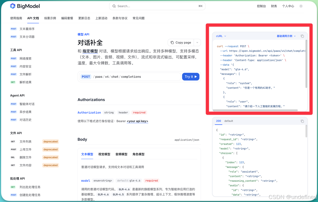318x202 pixels.
Task: Select the 200 response tab
Action: click(218, 121)
